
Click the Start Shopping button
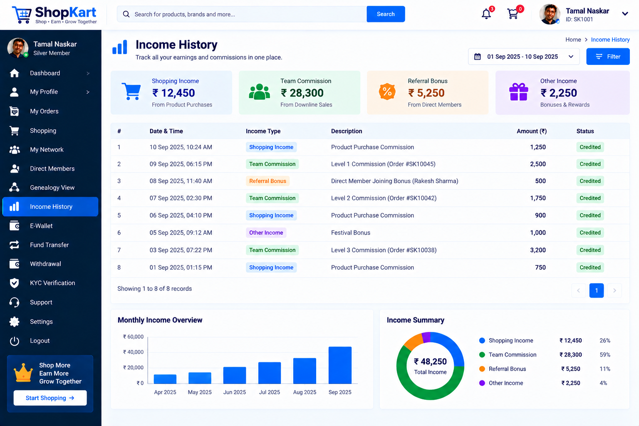50,398
